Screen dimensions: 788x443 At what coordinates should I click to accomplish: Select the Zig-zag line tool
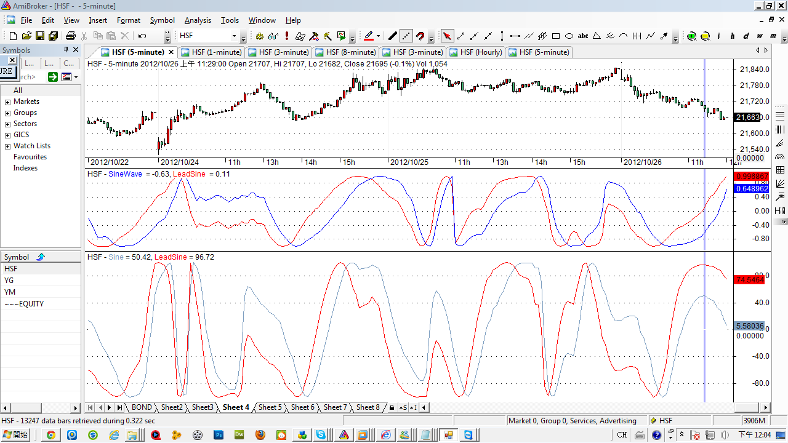point(651,36)
